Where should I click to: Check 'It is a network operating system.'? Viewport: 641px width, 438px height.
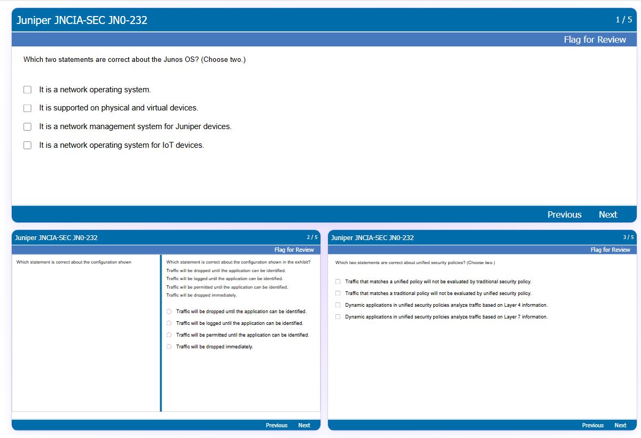tap(27, 90)
